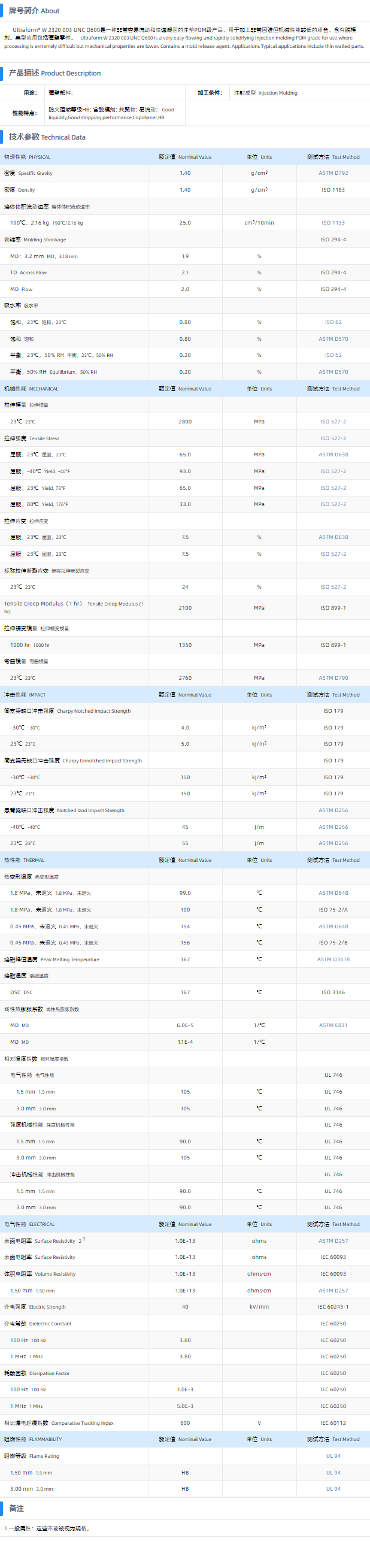Screen dimensions: 370x1541
Task: Click the 2800 tensile modulus value
Action: tap(185, 422)
